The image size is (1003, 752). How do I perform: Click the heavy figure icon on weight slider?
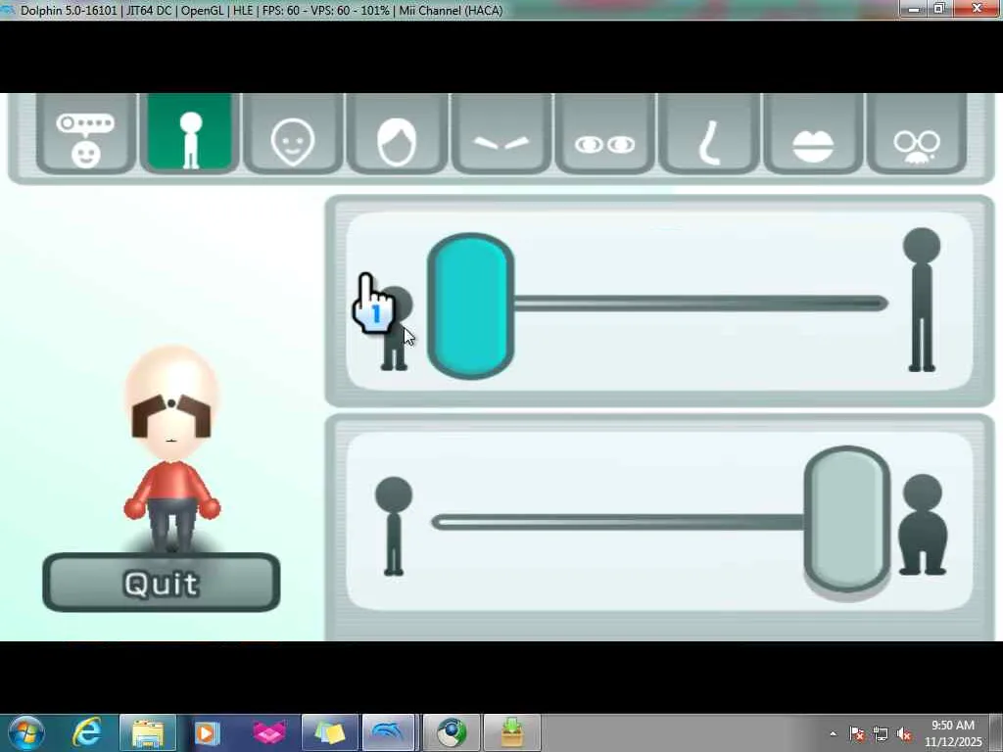click(x=923, y=525)
